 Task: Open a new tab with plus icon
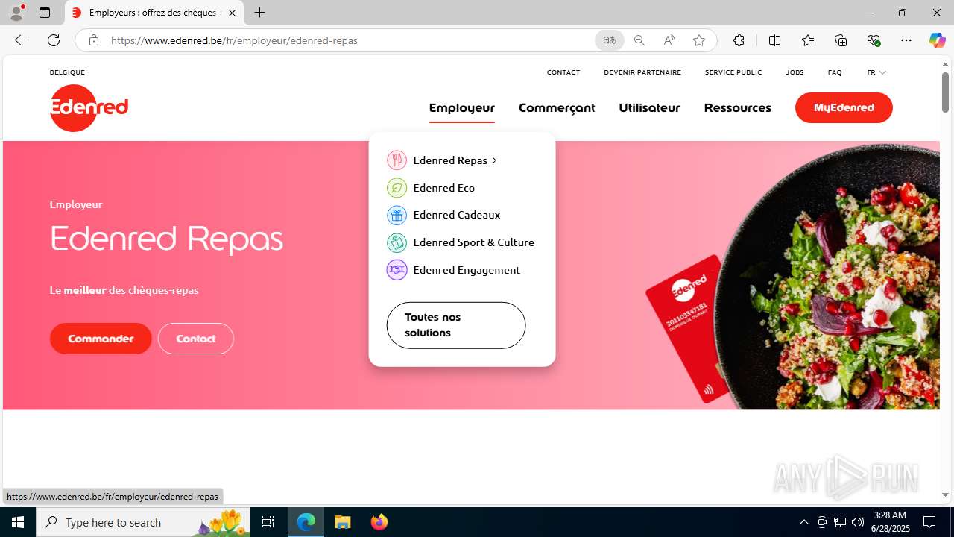[259, 13]
